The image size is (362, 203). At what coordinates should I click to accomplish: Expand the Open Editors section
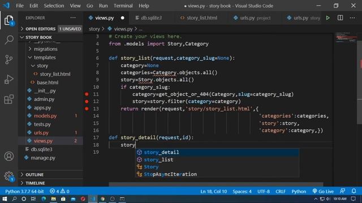coord(50,29)
